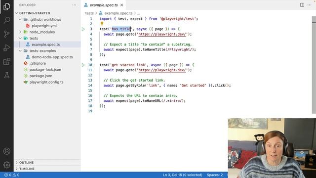This screenshot has width=316, height=178.
Task: Collapse the GETTING-STARTED root folder
Action: pyautogui.click(x=16, y=13)
